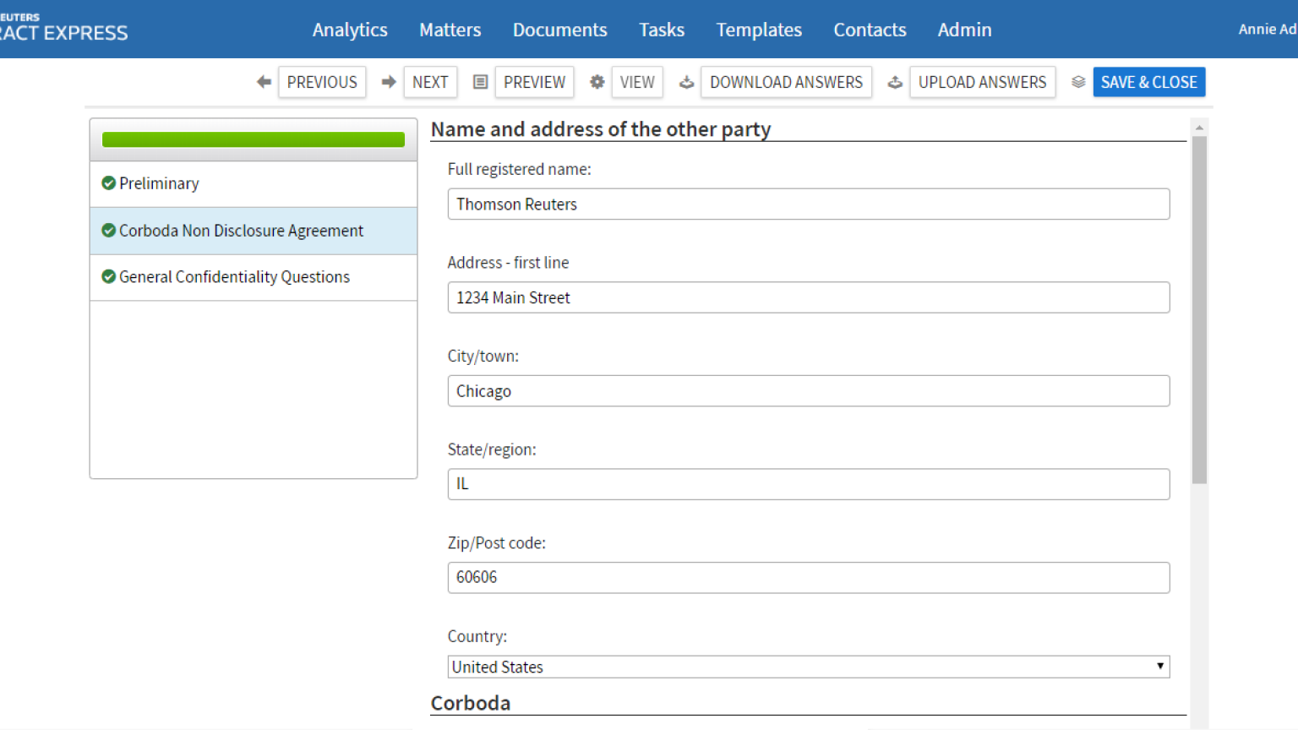1298x730 pixels.
Task: Open the Admin menu
Action: [x=964, y=30]
